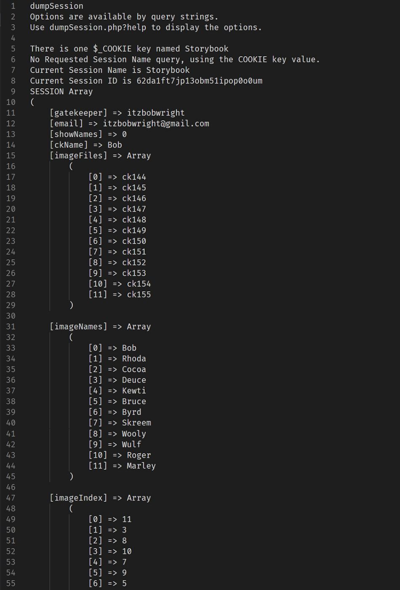Click line number 15 in the gutter
The height and width of the screenshot is (590, 400).
click(x=11, y=156)
